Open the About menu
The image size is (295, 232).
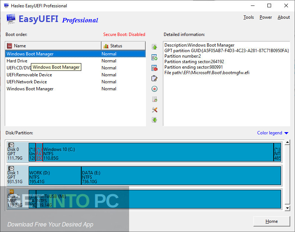point(284,17)
